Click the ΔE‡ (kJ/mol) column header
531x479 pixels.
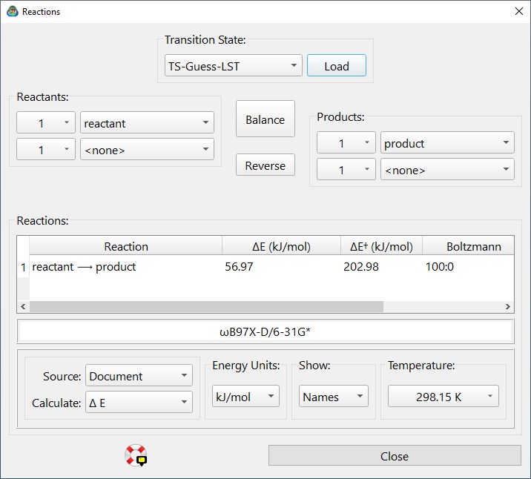(x=381, y=245)
